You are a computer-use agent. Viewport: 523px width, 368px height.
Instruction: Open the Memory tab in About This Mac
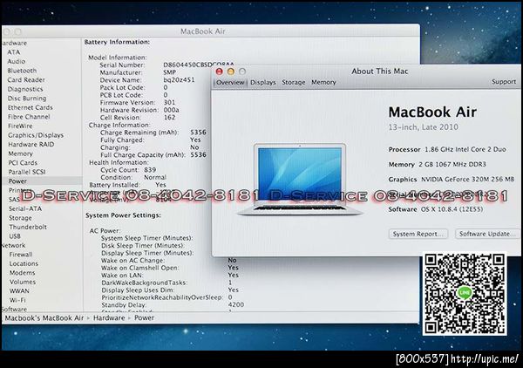point(323,82)
